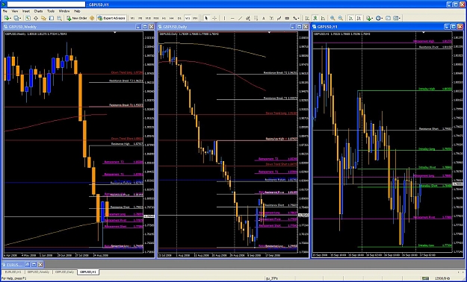Open the arrows objects dropdown
The height and width of the screenshot is (282, 467).
pos(296,18)
